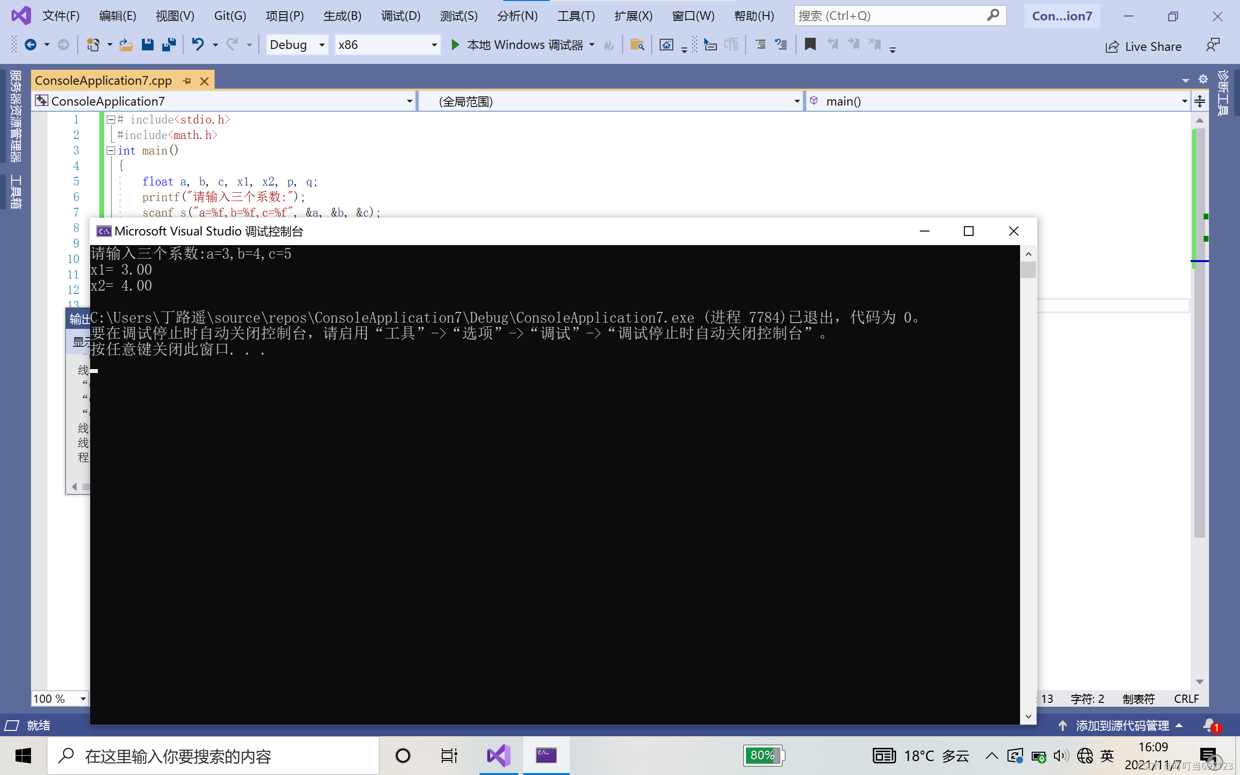Open the editor window settings gear
The width and height of the screenshot is (1240, 775).
[x=1203, y=79]
